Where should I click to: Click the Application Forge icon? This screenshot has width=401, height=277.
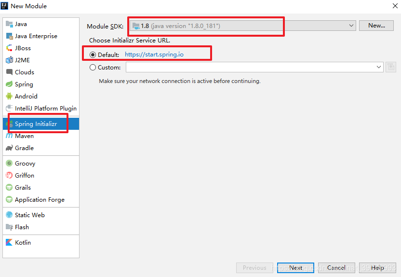(9, 199)
